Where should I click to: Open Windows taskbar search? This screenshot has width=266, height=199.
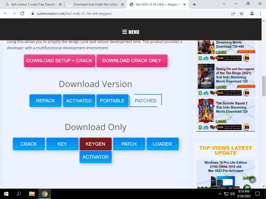[x=19, y=194]
